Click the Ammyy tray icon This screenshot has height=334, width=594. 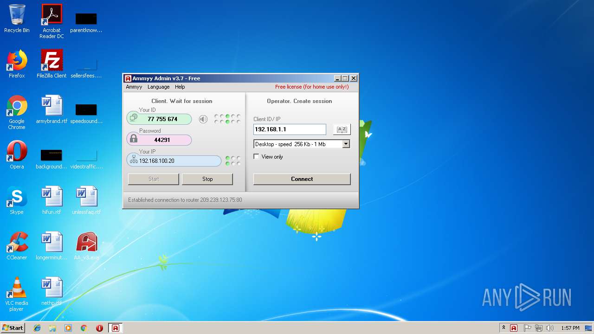tap(514, 328)
